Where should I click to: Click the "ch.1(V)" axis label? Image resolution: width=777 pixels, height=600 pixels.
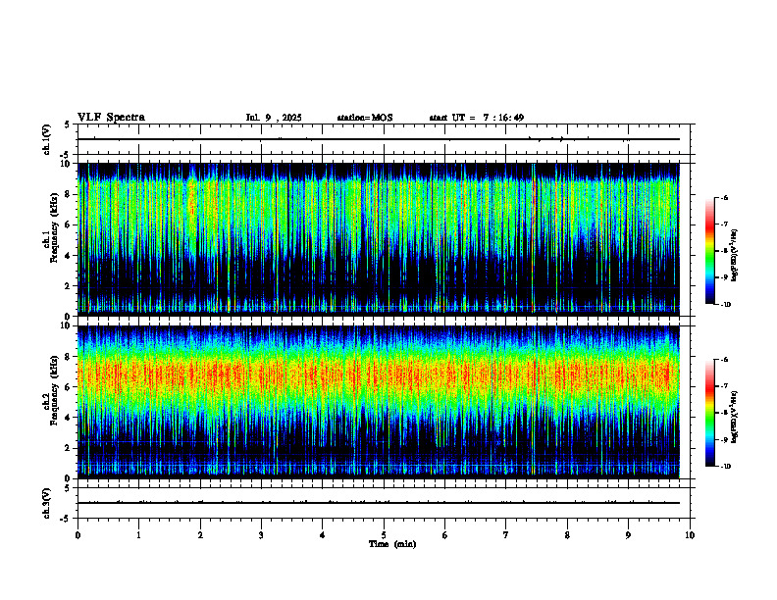click(x=46, y=139)
